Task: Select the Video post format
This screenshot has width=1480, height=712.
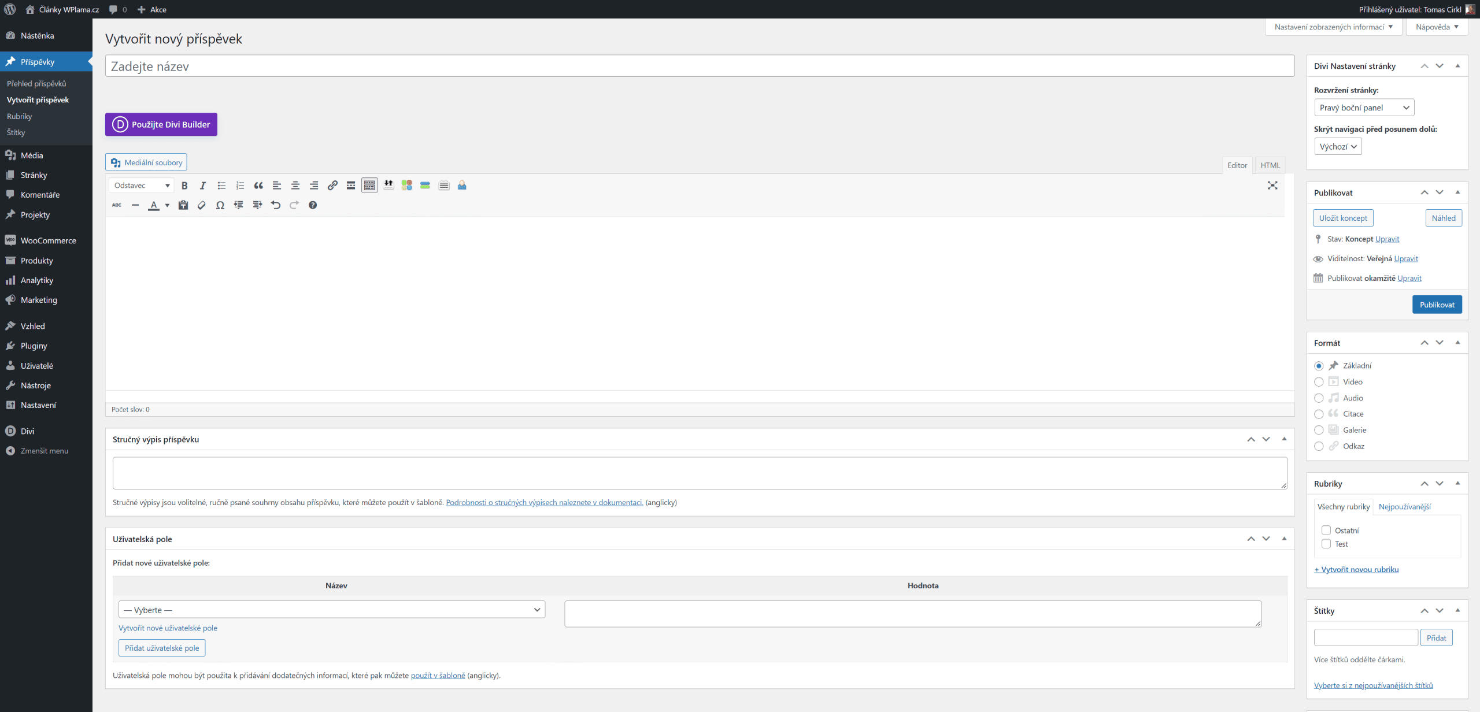Action: coord(1319,382)
